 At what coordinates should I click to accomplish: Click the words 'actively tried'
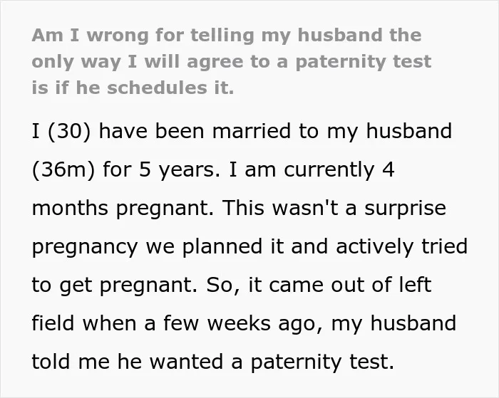tap(401, 246)
